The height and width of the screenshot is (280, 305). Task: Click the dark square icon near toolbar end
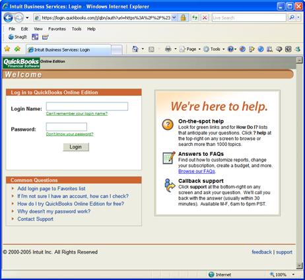(288, 49)
